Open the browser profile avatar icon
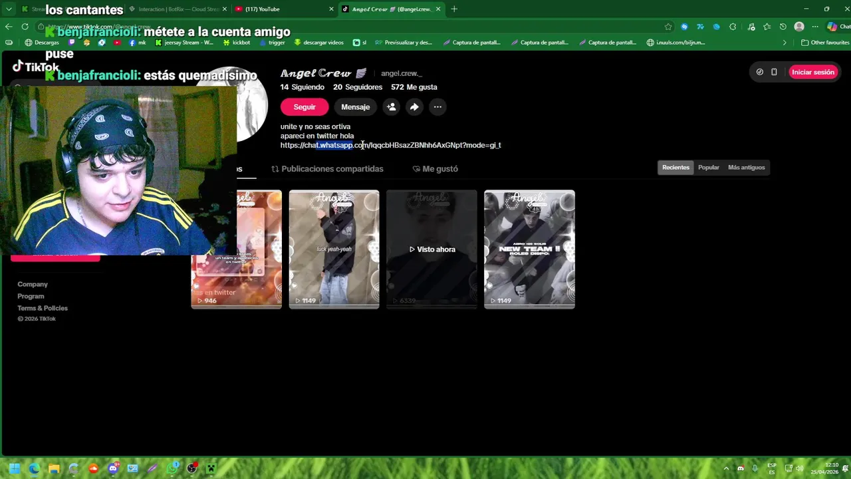Image resolution: width=851 pixels, height=479 pixels. point(799,27)
